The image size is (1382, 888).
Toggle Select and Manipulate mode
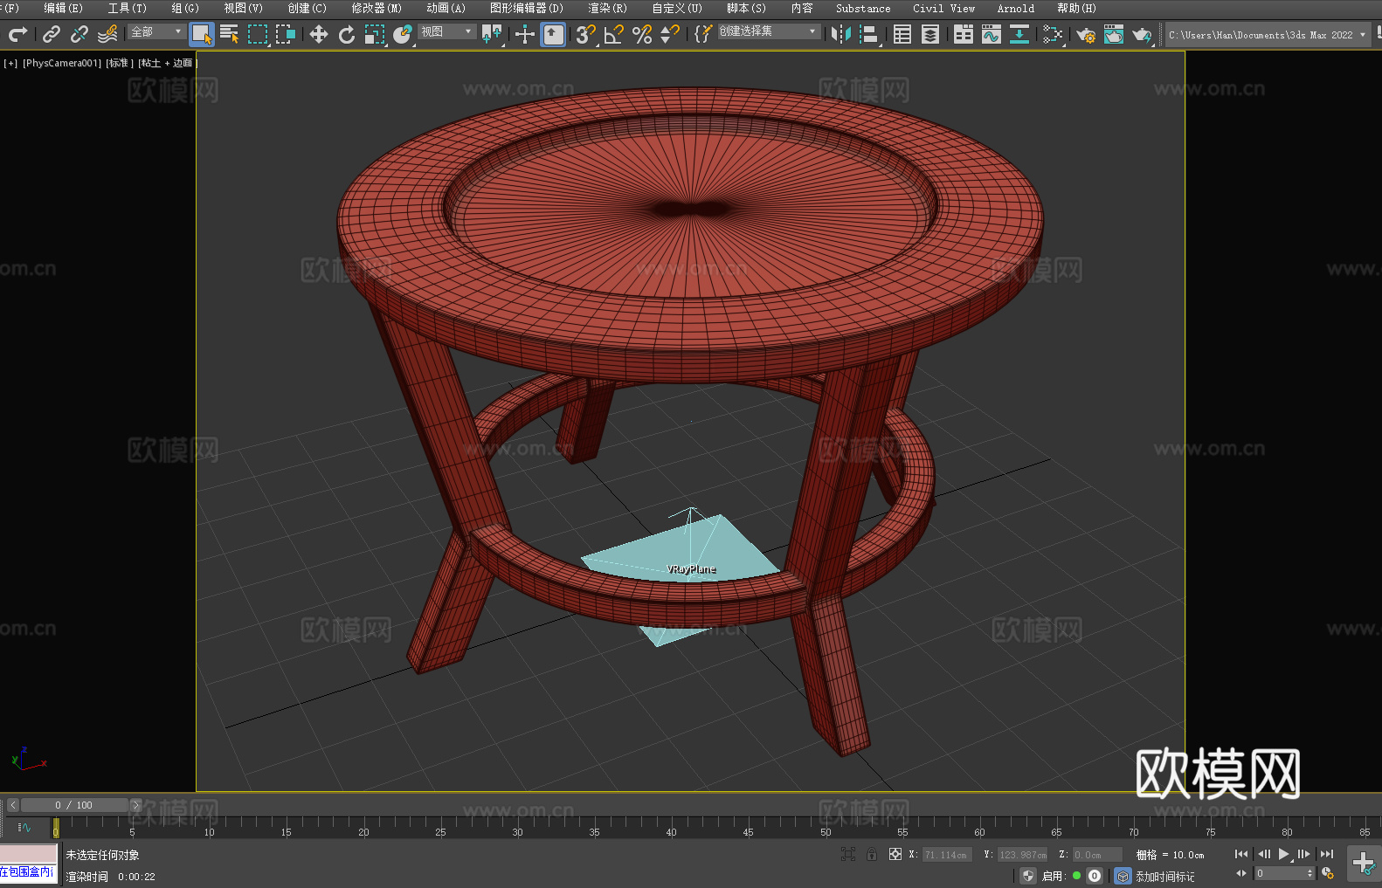coord(525,34)
